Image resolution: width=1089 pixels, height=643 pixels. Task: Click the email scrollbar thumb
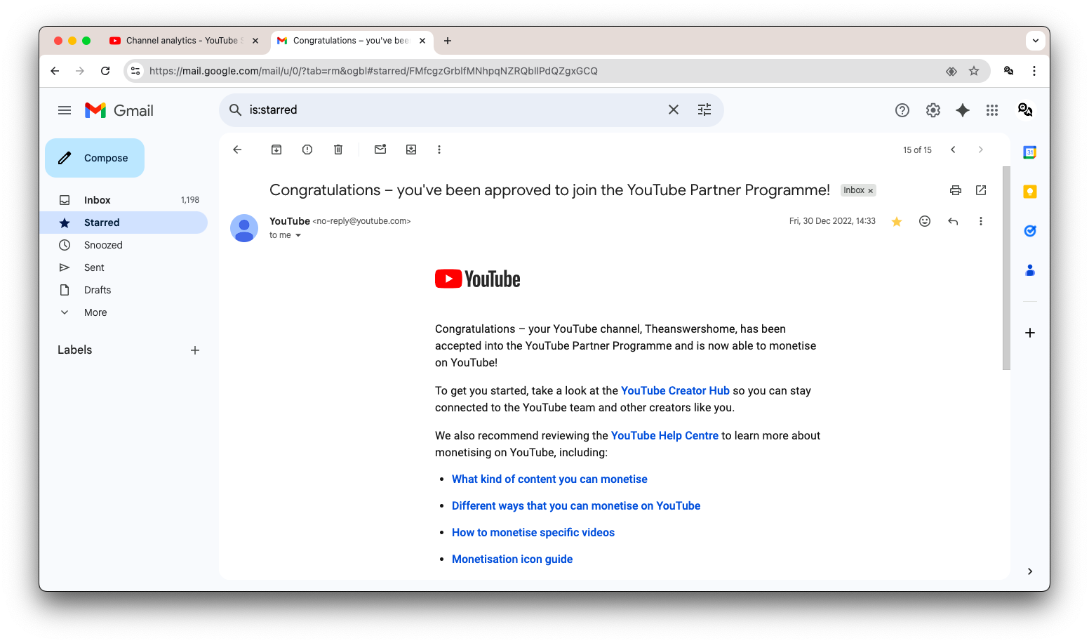(1006, 268)
